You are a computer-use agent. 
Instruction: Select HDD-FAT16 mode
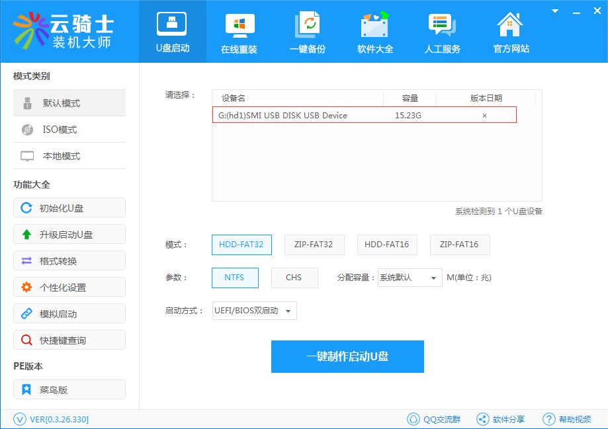pos(387,245)
